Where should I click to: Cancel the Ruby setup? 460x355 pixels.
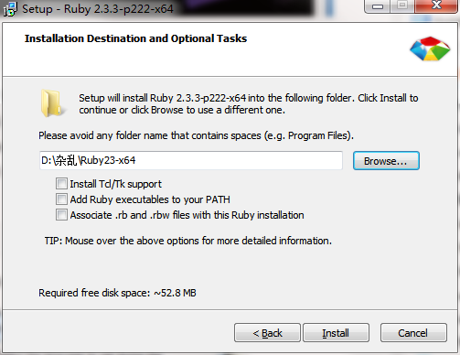[413, 333]
